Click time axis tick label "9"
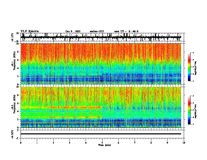The image size is (207, 160). (x=167, y=143)
